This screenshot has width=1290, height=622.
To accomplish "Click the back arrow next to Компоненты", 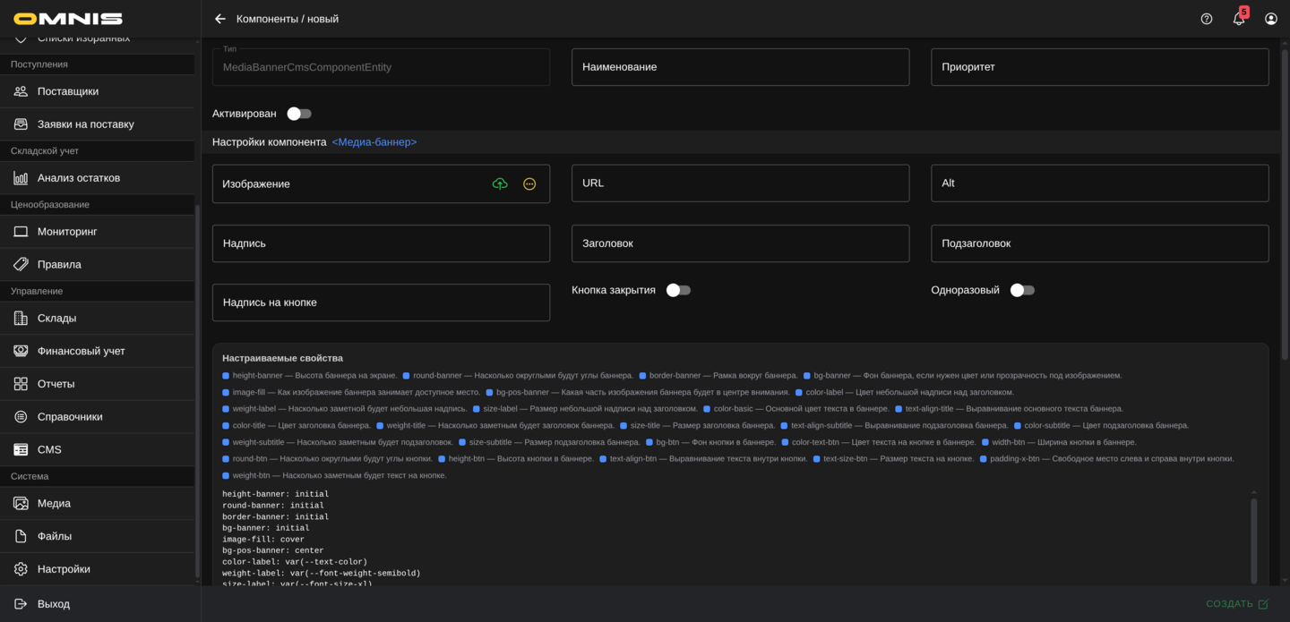I will coord(220,19).
